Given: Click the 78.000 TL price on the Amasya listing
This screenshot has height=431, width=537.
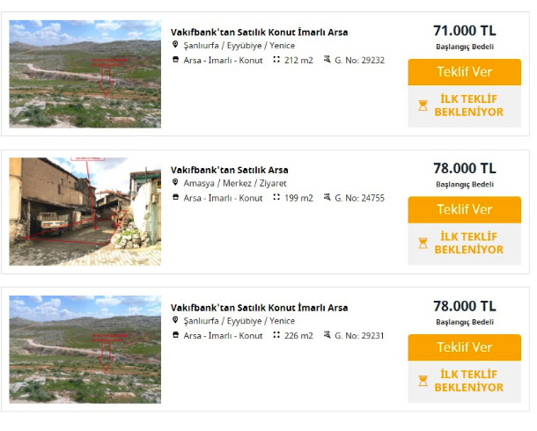Looking at the screenshot, I should 464,168.
